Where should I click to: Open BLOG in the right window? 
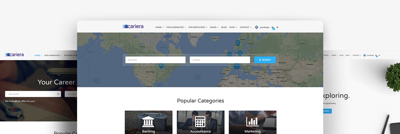(x=341, y=55)
